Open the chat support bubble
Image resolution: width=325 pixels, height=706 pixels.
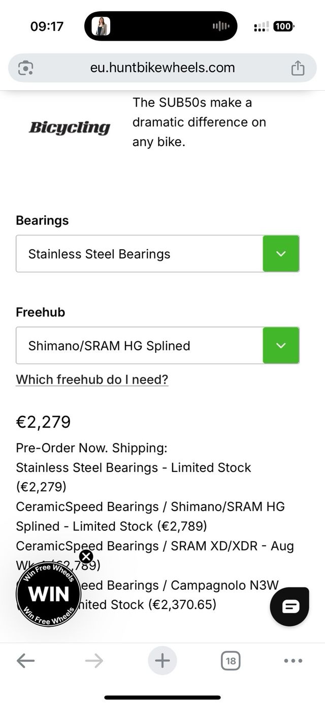click(x=289, y=606)
